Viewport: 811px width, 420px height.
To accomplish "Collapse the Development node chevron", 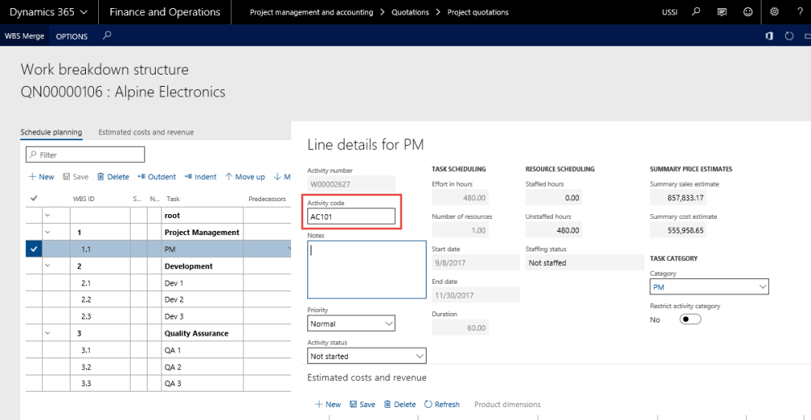I will click(x=47, y=266).
